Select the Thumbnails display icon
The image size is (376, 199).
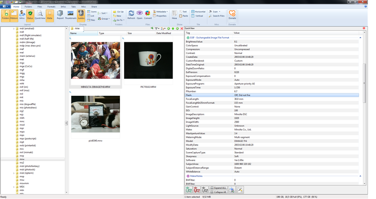tap(70, 15)
